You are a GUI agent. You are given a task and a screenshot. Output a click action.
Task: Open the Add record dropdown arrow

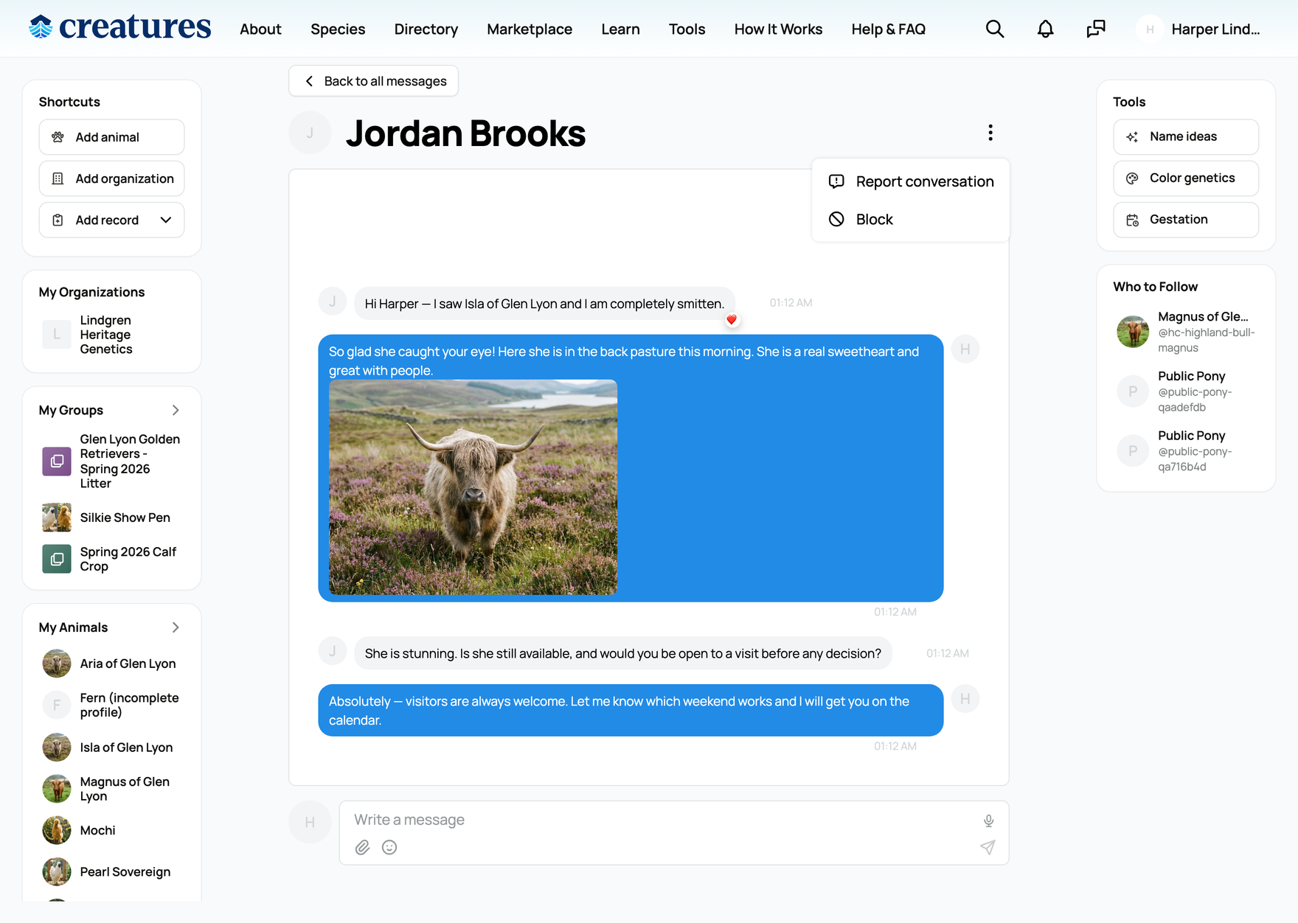point(166,220)
